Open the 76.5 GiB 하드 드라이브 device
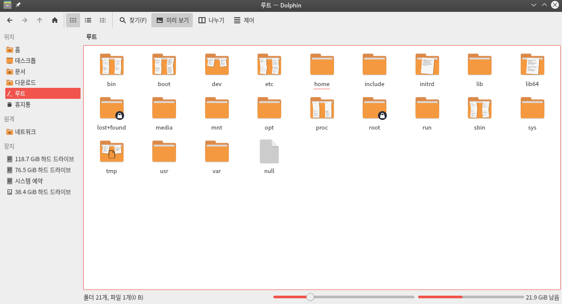The width and height of the screenshot is (562, 304). [x=43, y=170]
